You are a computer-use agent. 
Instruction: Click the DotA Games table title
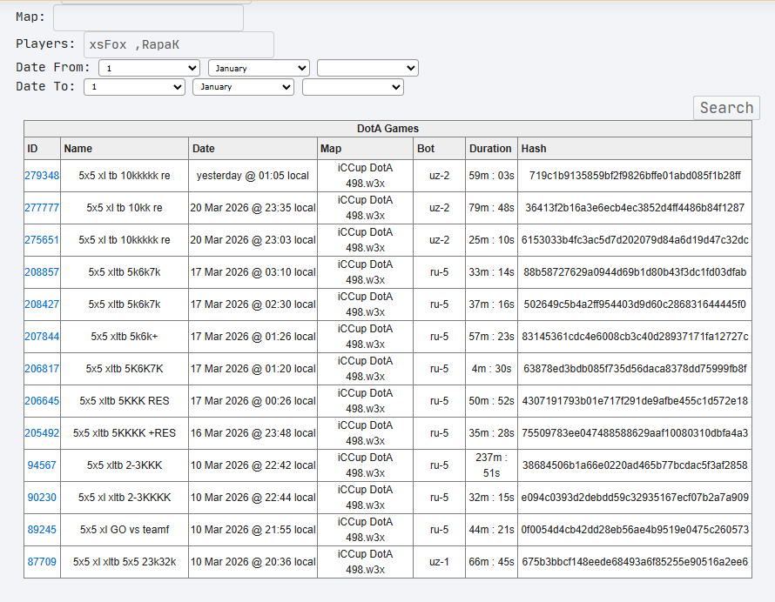[x=388, y=129]
